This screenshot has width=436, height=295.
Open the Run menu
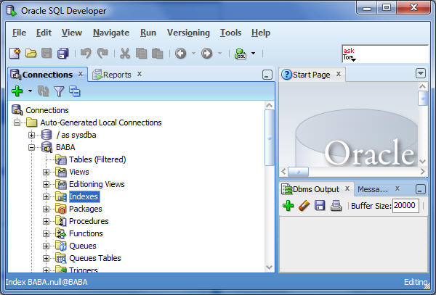point(148,33)
